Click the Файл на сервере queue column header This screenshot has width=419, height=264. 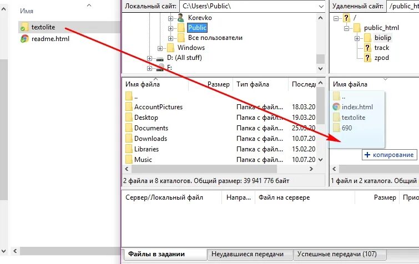point(305,197)
